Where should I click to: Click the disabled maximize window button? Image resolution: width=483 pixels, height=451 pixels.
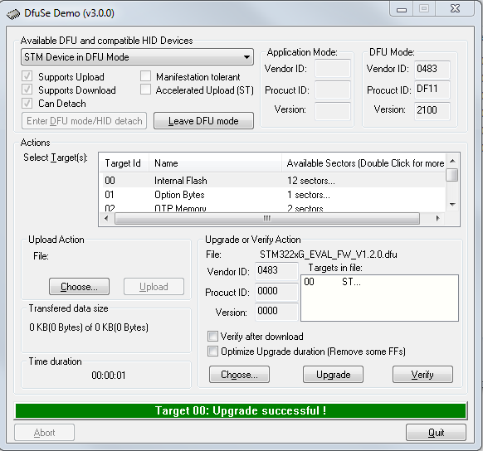pos(424,8)
